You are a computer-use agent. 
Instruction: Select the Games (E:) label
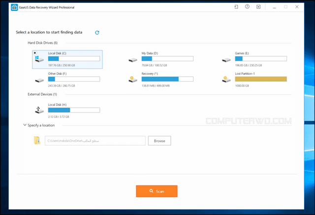242,53
